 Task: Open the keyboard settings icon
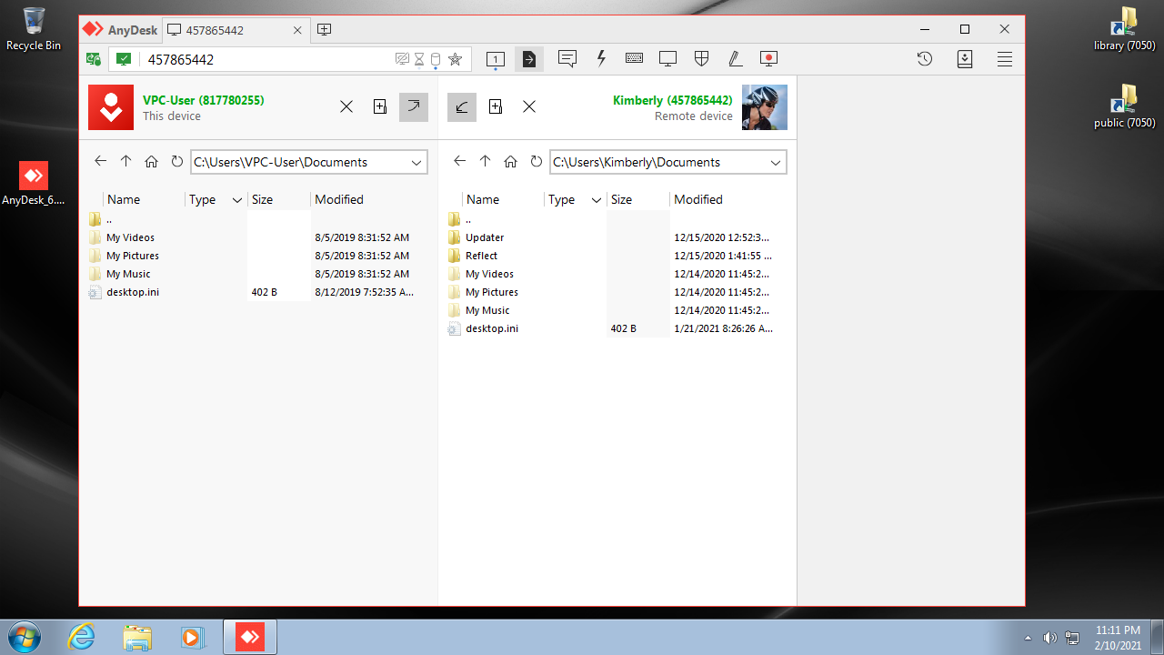click(x=634, y=59)
